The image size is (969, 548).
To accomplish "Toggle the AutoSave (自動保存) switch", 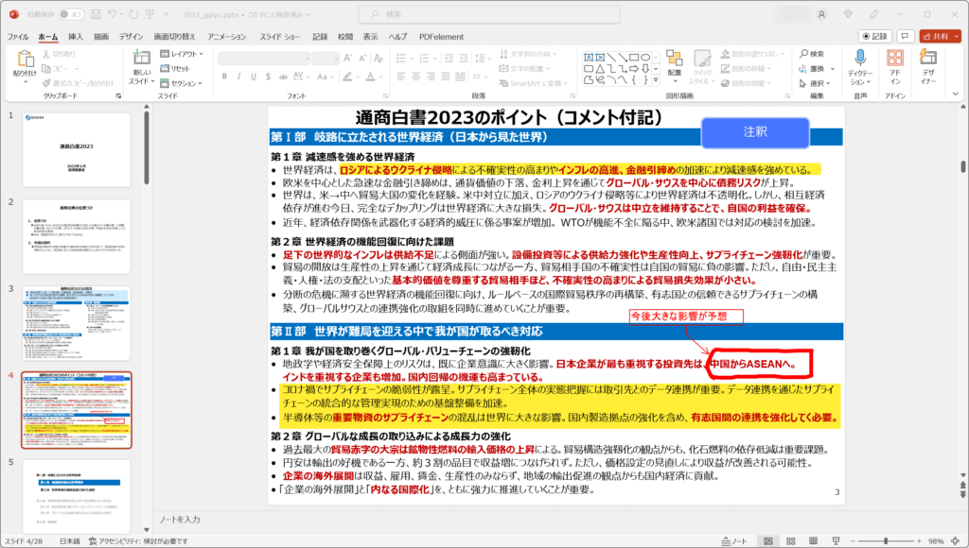I will 71,14.
